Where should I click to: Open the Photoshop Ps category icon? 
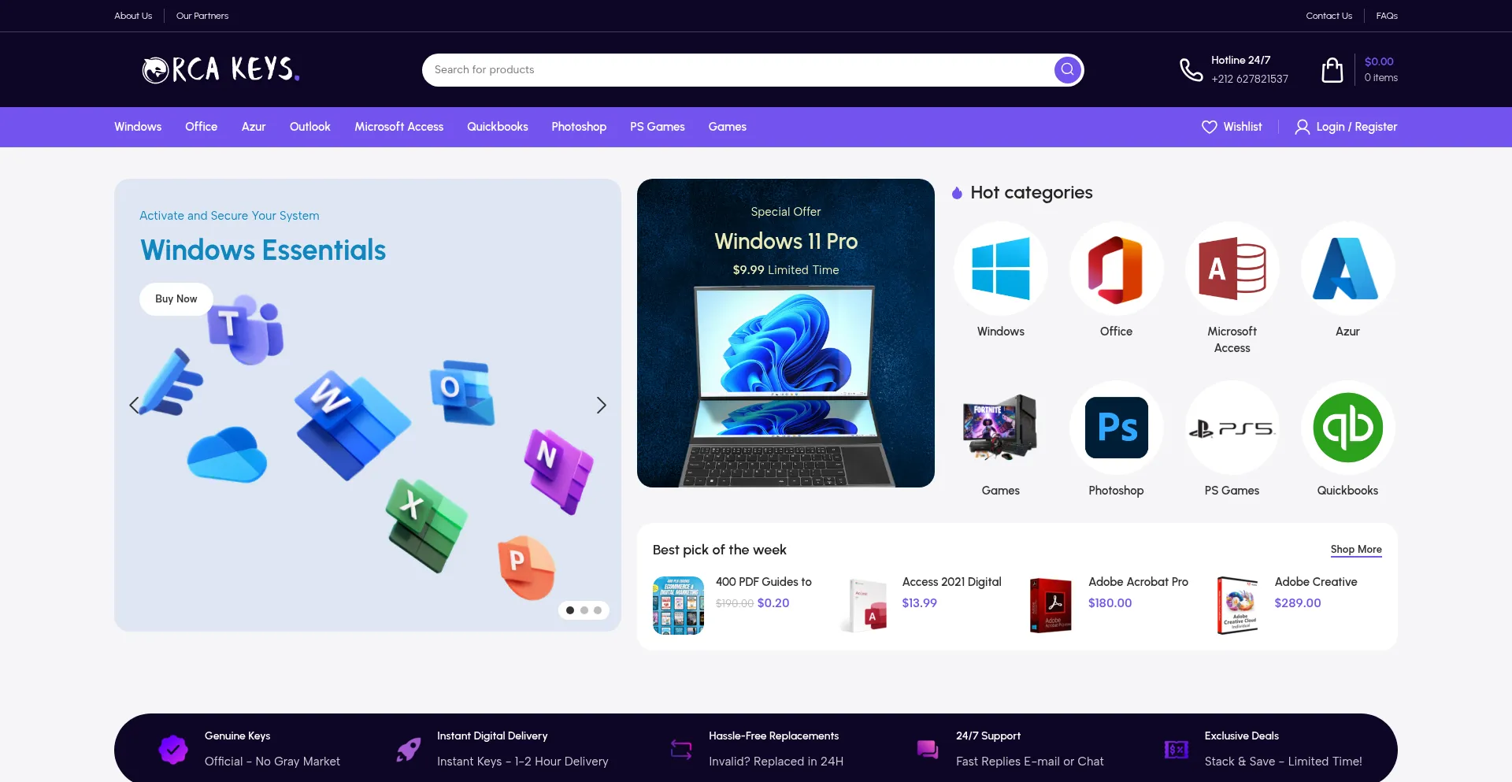pyautogui.click(x=1116, y=428)
